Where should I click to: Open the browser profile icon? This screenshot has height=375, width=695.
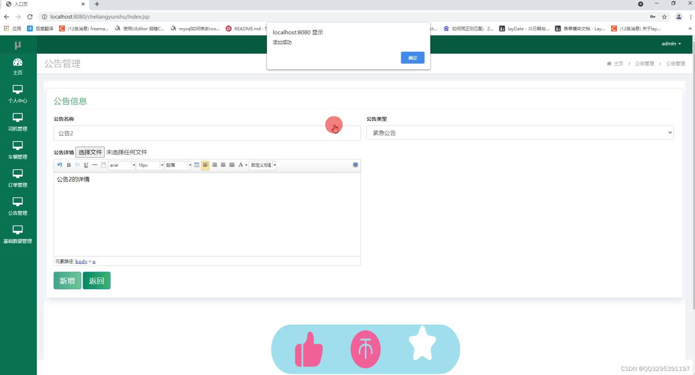tap(679, 17)
